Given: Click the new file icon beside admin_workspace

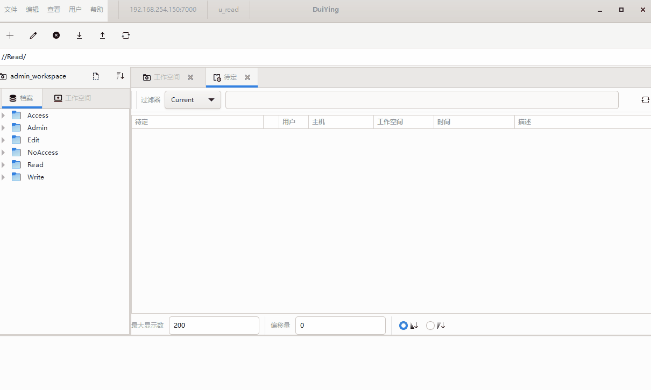Looking at the screenshot, I should [96, 76].
